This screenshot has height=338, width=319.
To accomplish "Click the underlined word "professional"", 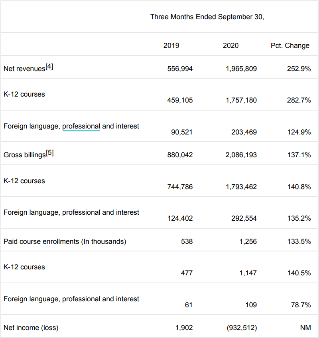I will [81, 126].
